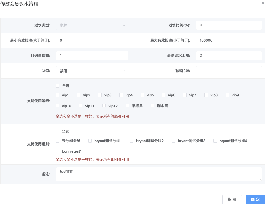Click the 备注 textarea containing test11111

click(x=159, y=174)
